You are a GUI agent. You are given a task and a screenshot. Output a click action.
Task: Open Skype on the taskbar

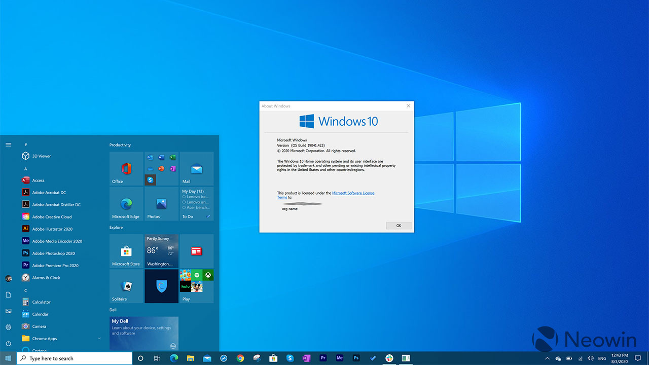[x=290, y=358]
